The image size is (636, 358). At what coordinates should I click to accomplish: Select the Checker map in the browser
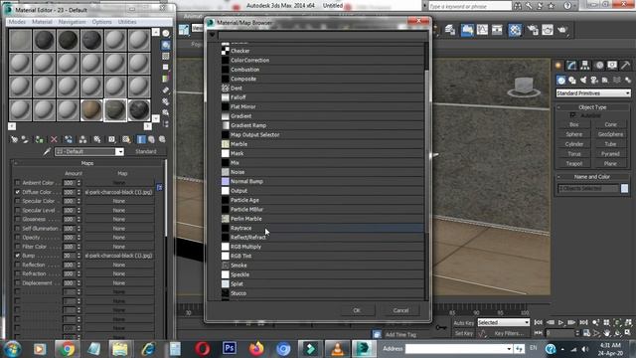[x=322, y=51]
